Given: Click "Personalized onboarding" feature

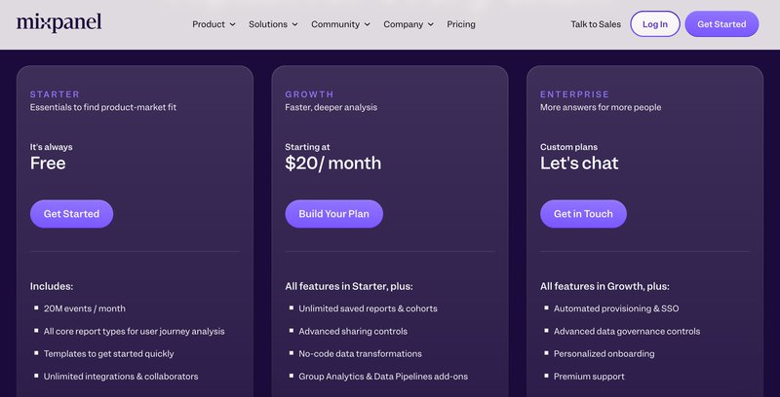Looking at the screenshot, I should (x=604, y=354).
